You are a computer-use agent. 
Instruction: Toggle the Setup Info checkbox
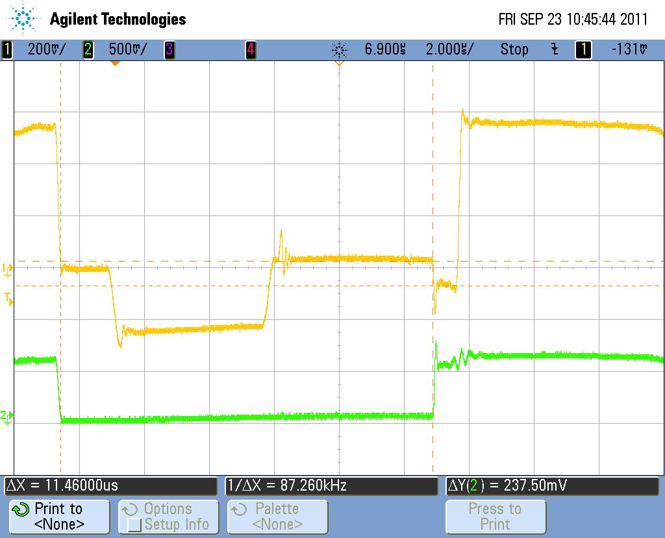pos(134,525)
